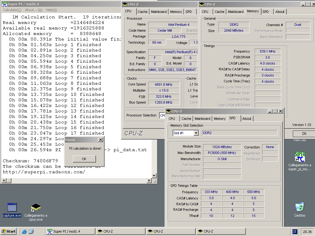Click the Multiplier x 15.0 field
315x236 pixels.
tap(164, 91)
